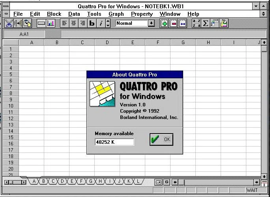This screenshot has width=270, height=197.
Task: Click the Insert green plus icon
Action: tap(164, 23)
